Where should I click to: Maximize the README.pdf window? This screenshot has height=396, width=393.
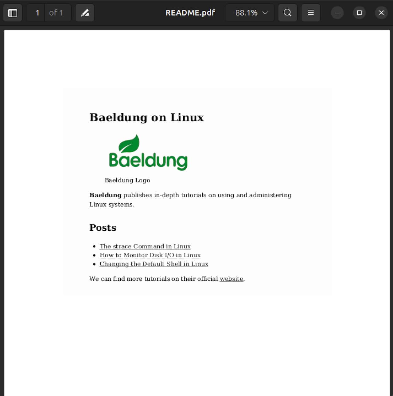(359, 13)
